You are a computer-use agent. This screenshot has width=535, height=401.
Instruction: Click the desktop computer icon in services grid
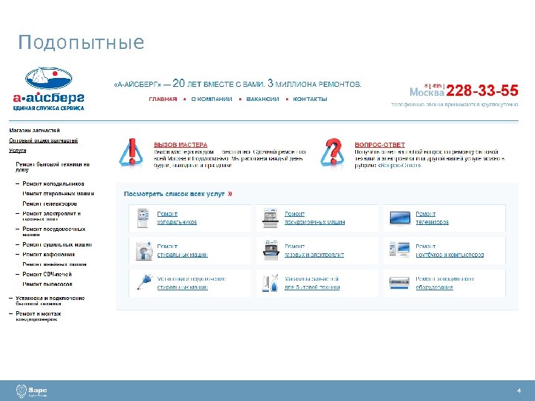tap(400, 250)
